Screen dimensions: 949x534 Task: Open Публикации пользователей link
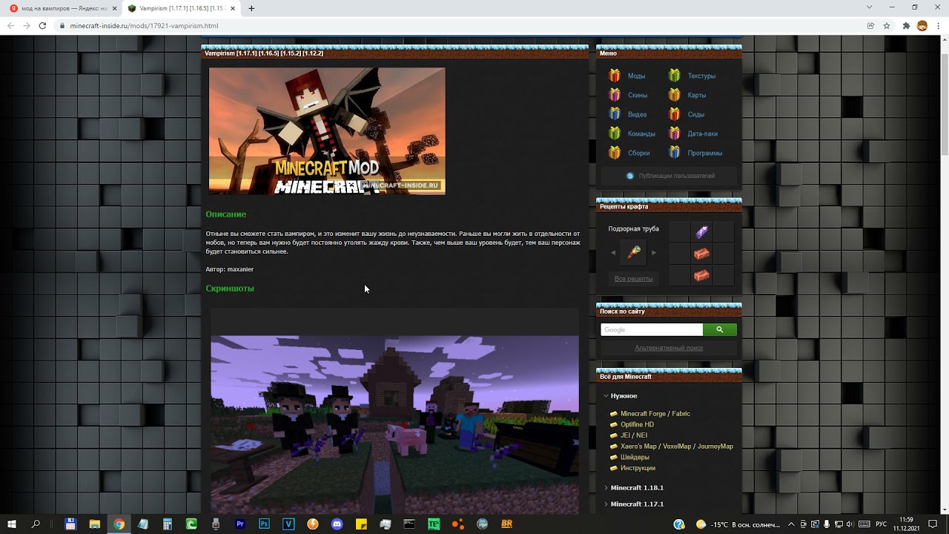(676, 176)
